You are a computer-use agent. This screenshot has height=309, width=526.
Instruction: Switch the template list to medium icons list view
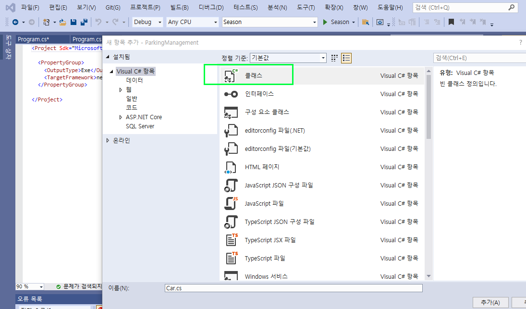point(346,58)
